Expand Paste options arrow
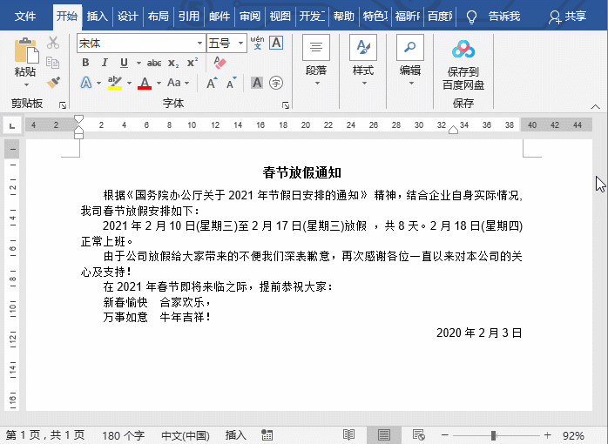608x444 pixels. (26, 84)
